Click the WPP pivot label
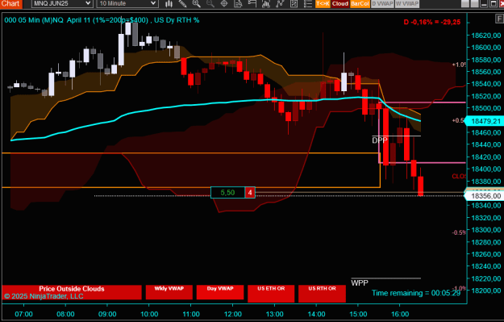Viewport: 504px width, 322px height. click(x=360, y=282)
